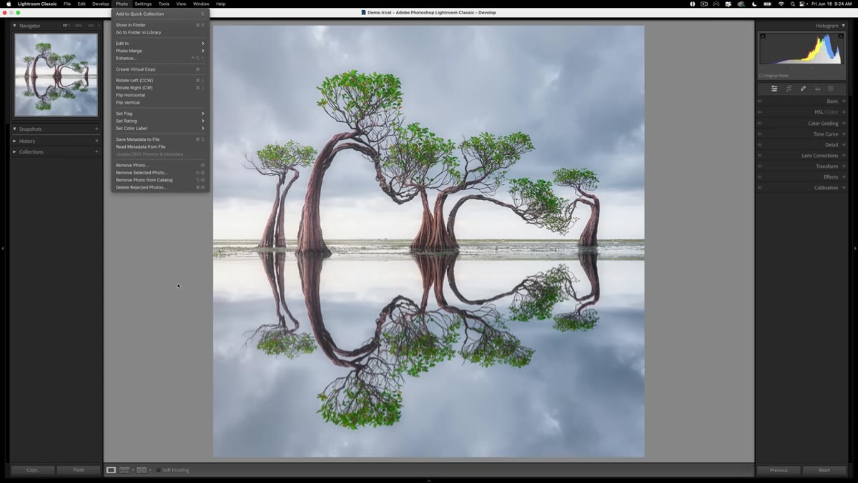
Task: Select the Masking tool icon
Action: point(831,89)
